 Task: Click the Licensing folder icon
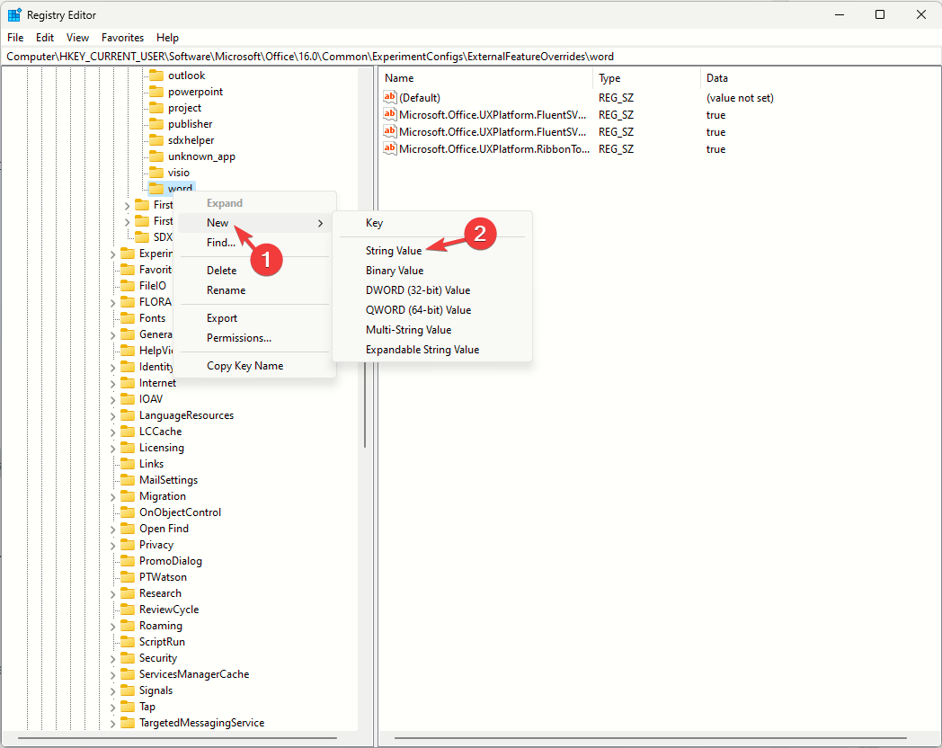(128, 448)
